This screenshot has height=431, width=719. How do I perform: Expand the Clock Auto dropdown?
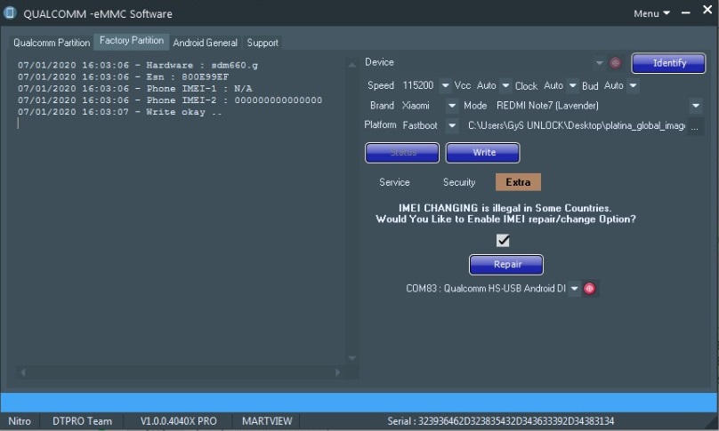572,85
